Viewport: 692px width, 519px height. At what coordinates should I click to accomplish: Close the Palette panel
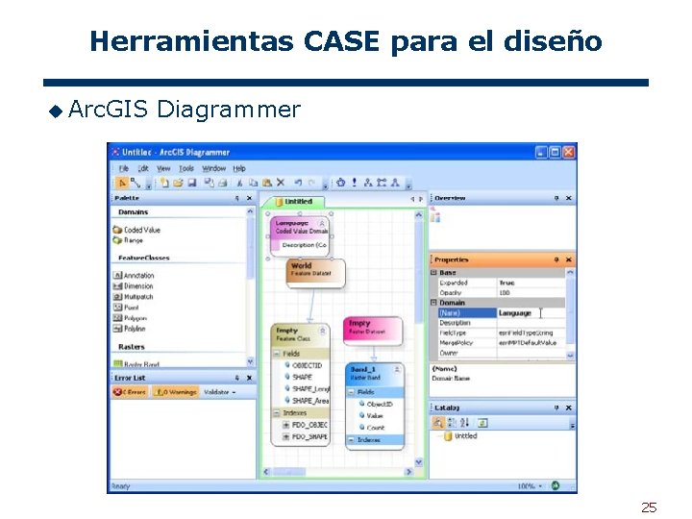249,198
